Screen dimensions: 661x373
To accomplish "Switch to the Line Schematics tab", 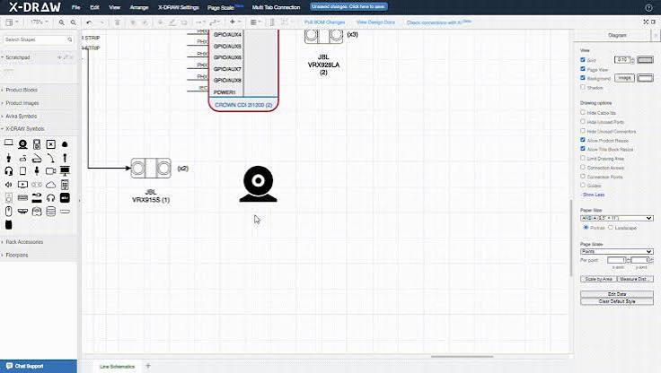I will click(117, 366).
